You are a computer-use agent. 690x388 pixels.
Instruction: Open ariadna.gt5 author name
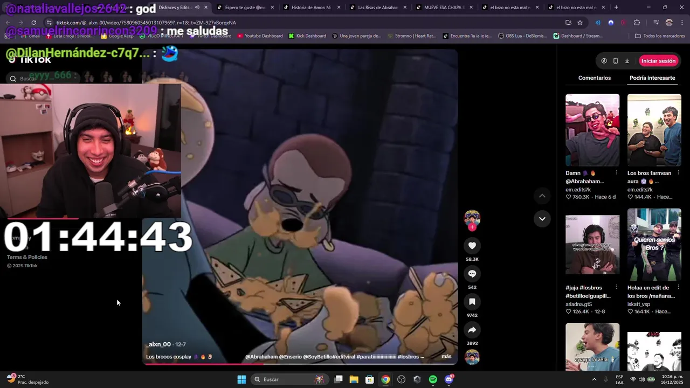point(578,304)
